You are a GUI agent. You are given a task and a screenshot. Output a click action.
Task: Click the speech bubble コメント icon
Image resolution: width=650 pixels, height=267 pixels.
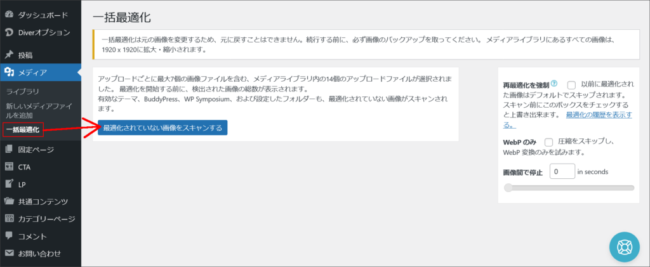click(9, 236)
